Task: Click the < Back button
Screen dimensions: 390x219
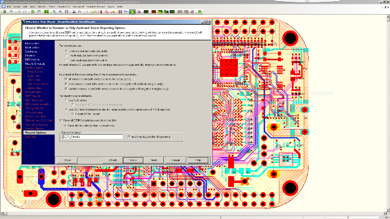Action: point(113,160)
